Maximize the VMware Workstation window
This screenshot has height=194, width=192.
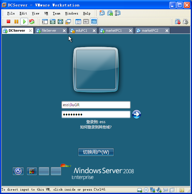[x=180, y=5]
